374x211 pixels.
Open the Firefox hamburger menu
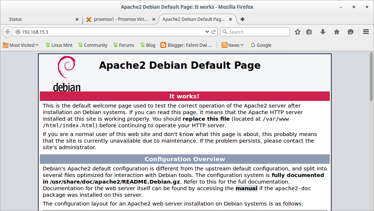366,32
